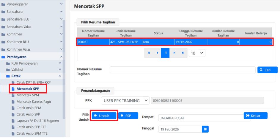Click the Nomor Resume Tagihan search field
The height and width of the screenshot is (140, 280).
(183, 70)
